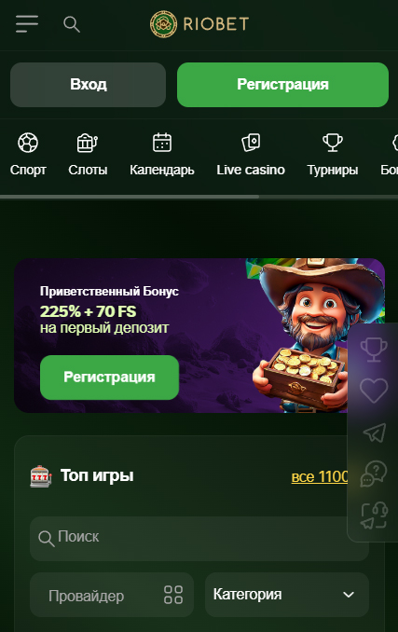Image resolution: width=398 pixels, height=632 pixels.
Task: Click the search magnifier icon in header
Action: pos(72,24)
